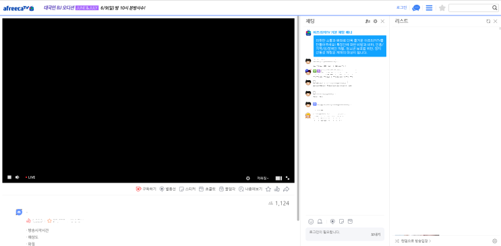
Task: Click the LIVE indicator in player
Action: (x=30, y=177)
